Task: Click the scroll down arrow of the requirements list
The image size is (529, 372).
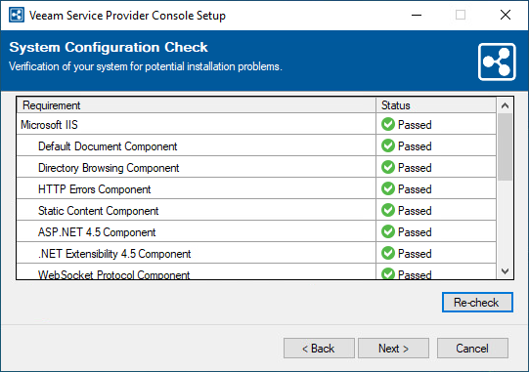Action: [506, 271]
